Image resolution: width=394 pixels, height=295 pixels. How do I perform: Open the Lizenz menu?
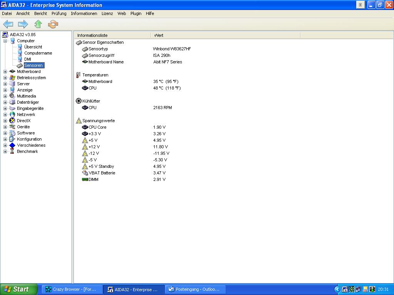pyautogui.click(x=107, y=13)
